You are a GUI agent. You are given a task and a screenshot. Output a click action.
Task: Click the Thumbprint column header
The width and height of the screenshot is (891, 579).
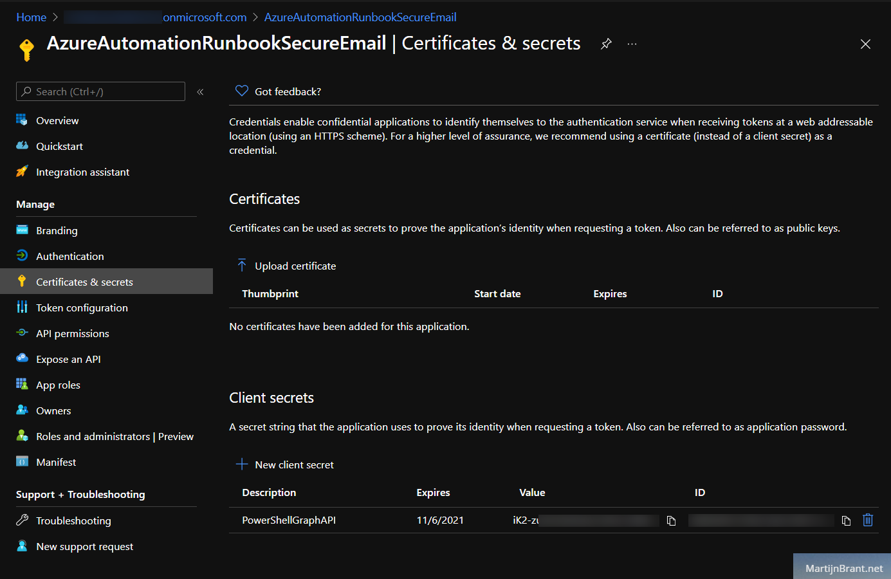coord(270,293)
